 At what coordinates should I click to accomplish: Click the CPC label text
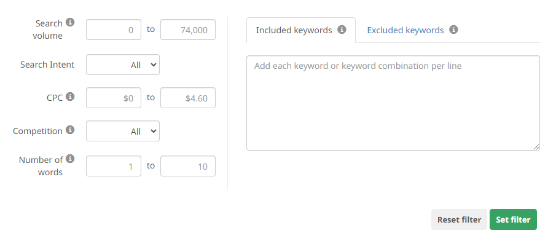pyautogui.click(x=55, y=98)
